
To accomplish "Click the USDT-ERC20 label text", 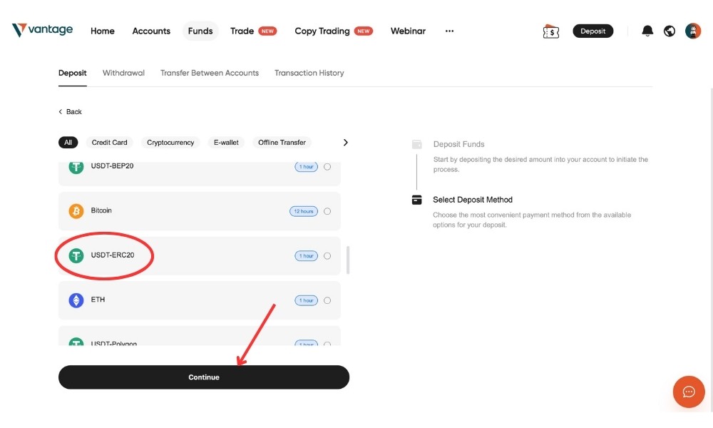I will [x=113, y=255].
